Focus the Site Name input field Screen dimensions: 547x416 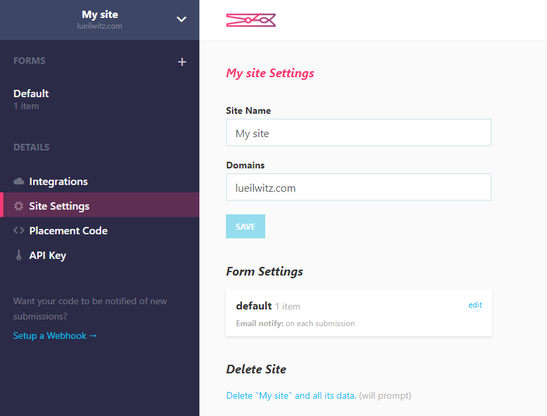click(359, 132)
